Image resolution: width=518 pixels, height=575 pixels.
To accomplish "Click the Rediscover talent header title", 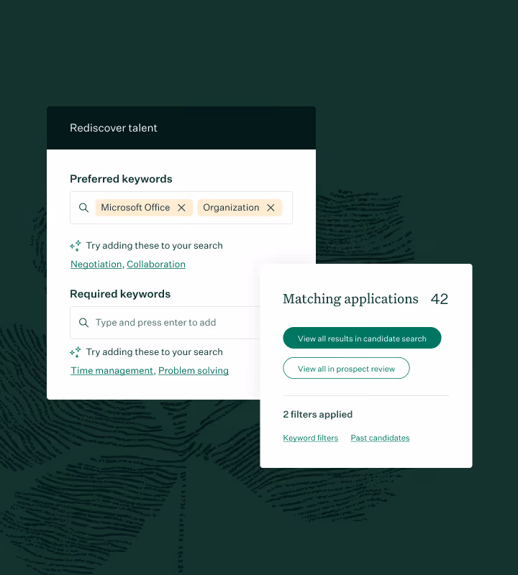I will pos(114,128).
